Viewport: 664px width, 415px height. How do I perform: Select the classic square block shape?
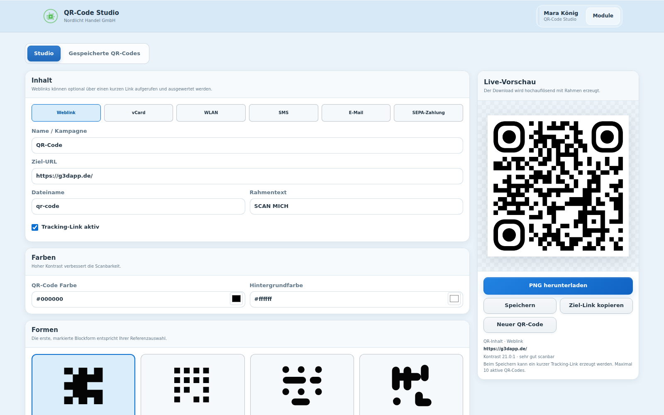(83, 385)
